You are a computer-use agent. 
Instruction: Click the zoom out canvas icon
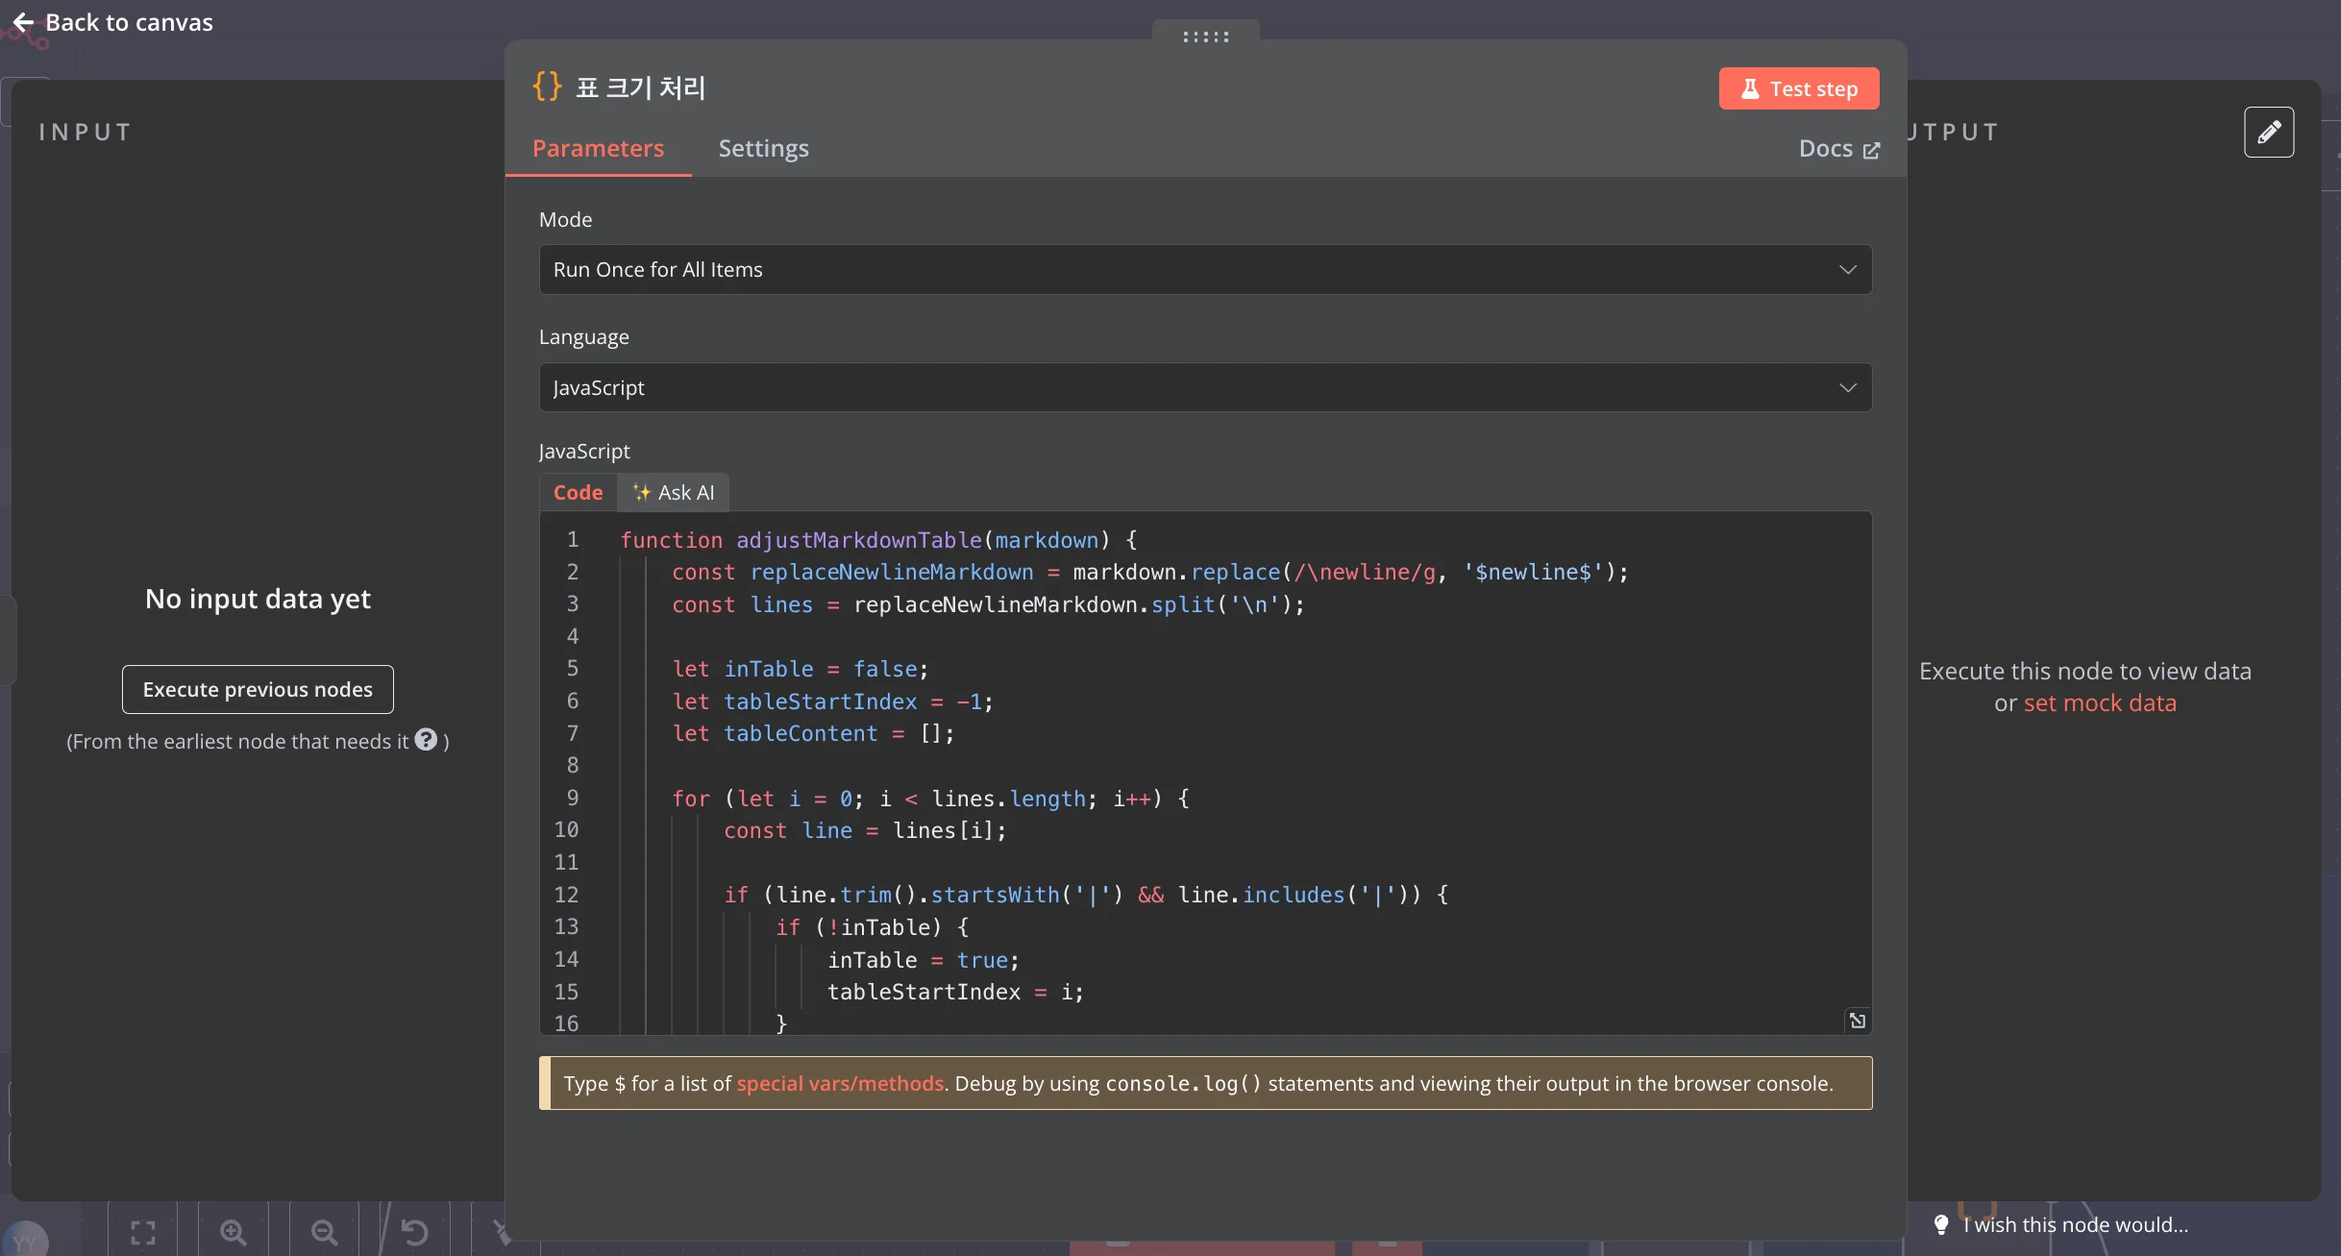[x=324, y=1232]
